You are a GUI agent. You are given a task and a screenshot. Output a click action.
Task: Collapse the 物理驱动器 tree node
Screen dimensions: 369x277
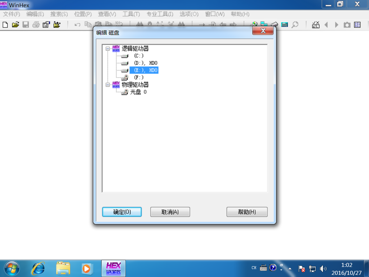pyautogui.click(x=108, y=85)
